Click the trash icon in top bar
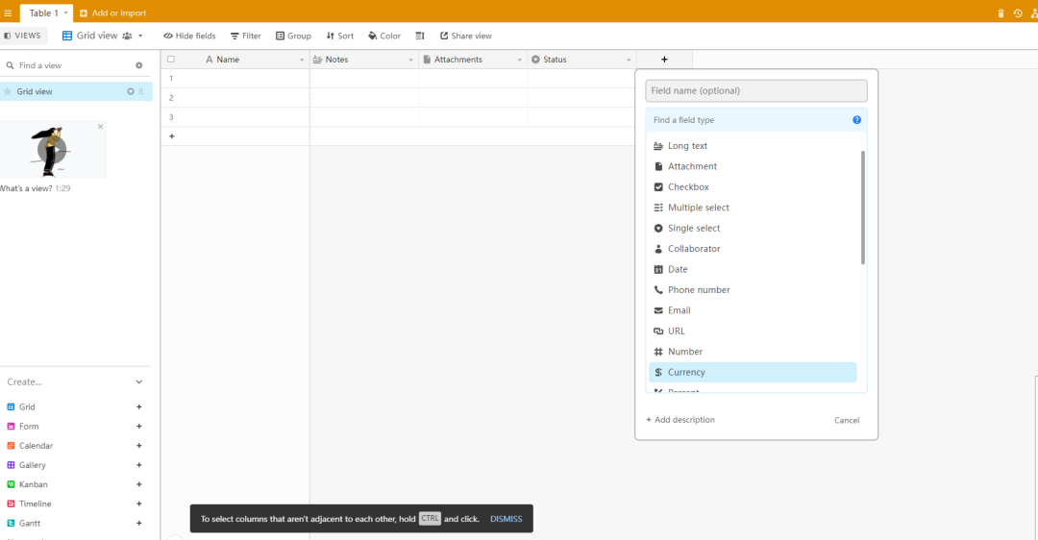 pos(1001,13)
